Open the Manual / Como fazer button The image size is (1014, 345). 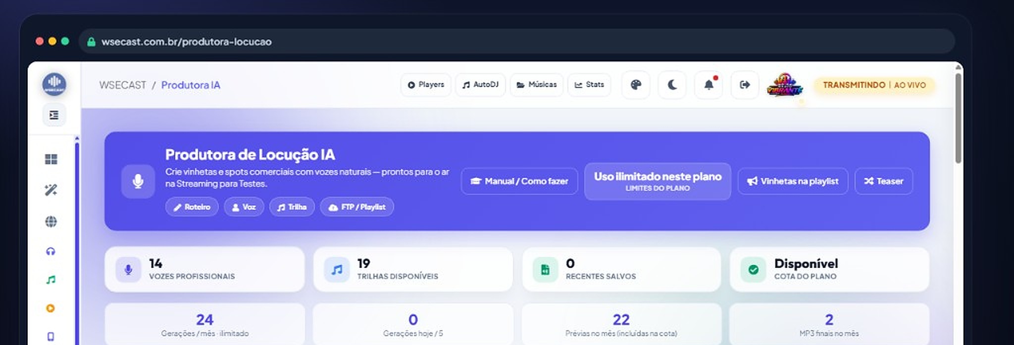click(519, 181)
